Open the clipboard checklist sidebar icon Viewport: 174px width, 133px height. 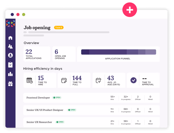click(11, 65)
